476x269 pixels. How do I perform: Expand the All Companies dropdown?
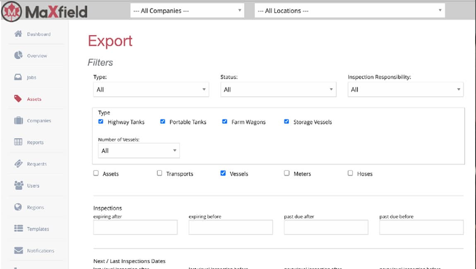pyautogui.click(x=187, y=11)
